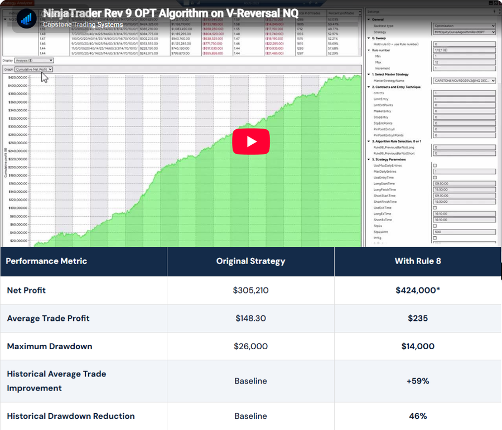Viewport: 502px width, 430px height.
Task: Tick the UseEntryTime checkbox
Action: coord(435,178)
